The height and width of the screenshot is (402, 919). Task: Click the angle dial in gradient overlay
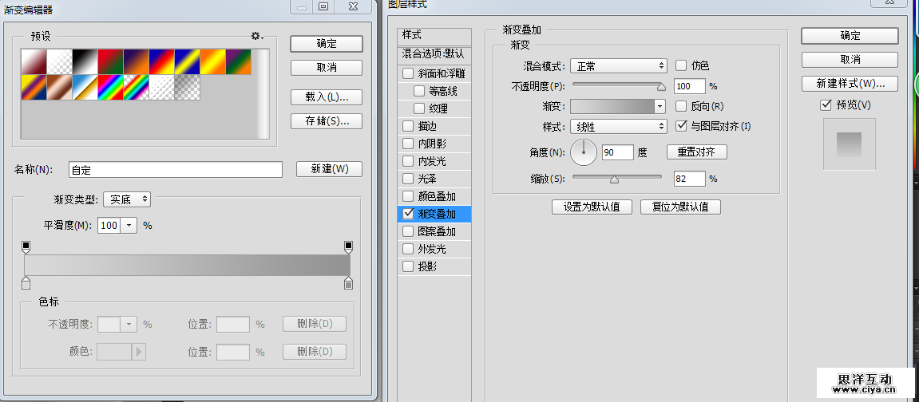click(x=584, y=151)
